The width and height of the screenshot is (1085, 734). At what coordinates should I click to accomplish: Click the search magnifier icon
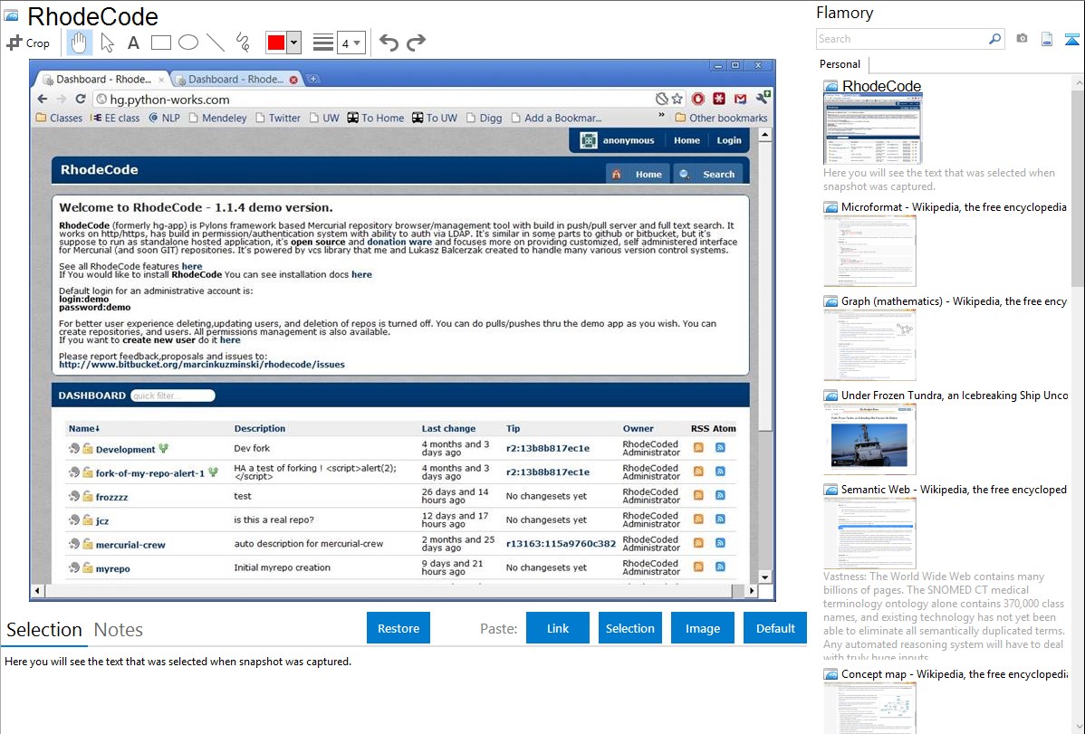(x=995, y=39)
